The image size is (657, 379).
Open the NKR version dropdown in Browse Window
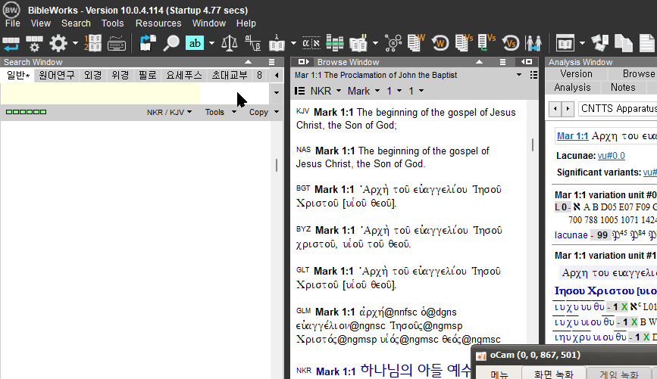point(326,91)
